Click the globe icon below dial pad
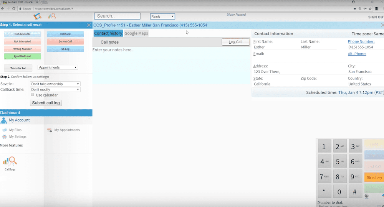 [x=366, y=196]
